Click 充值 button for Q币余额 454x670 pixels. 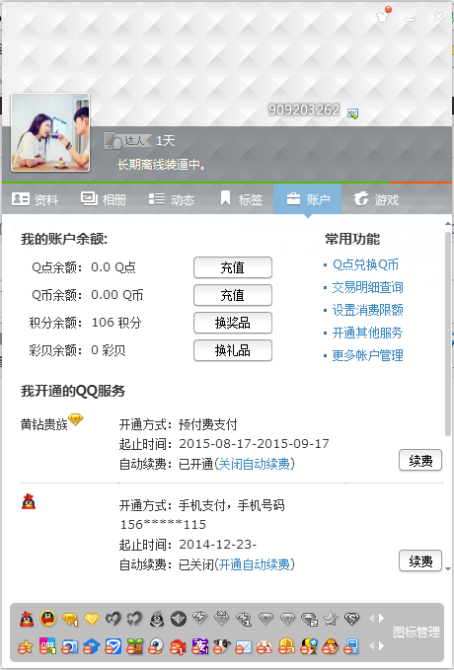tap(233, 295)
